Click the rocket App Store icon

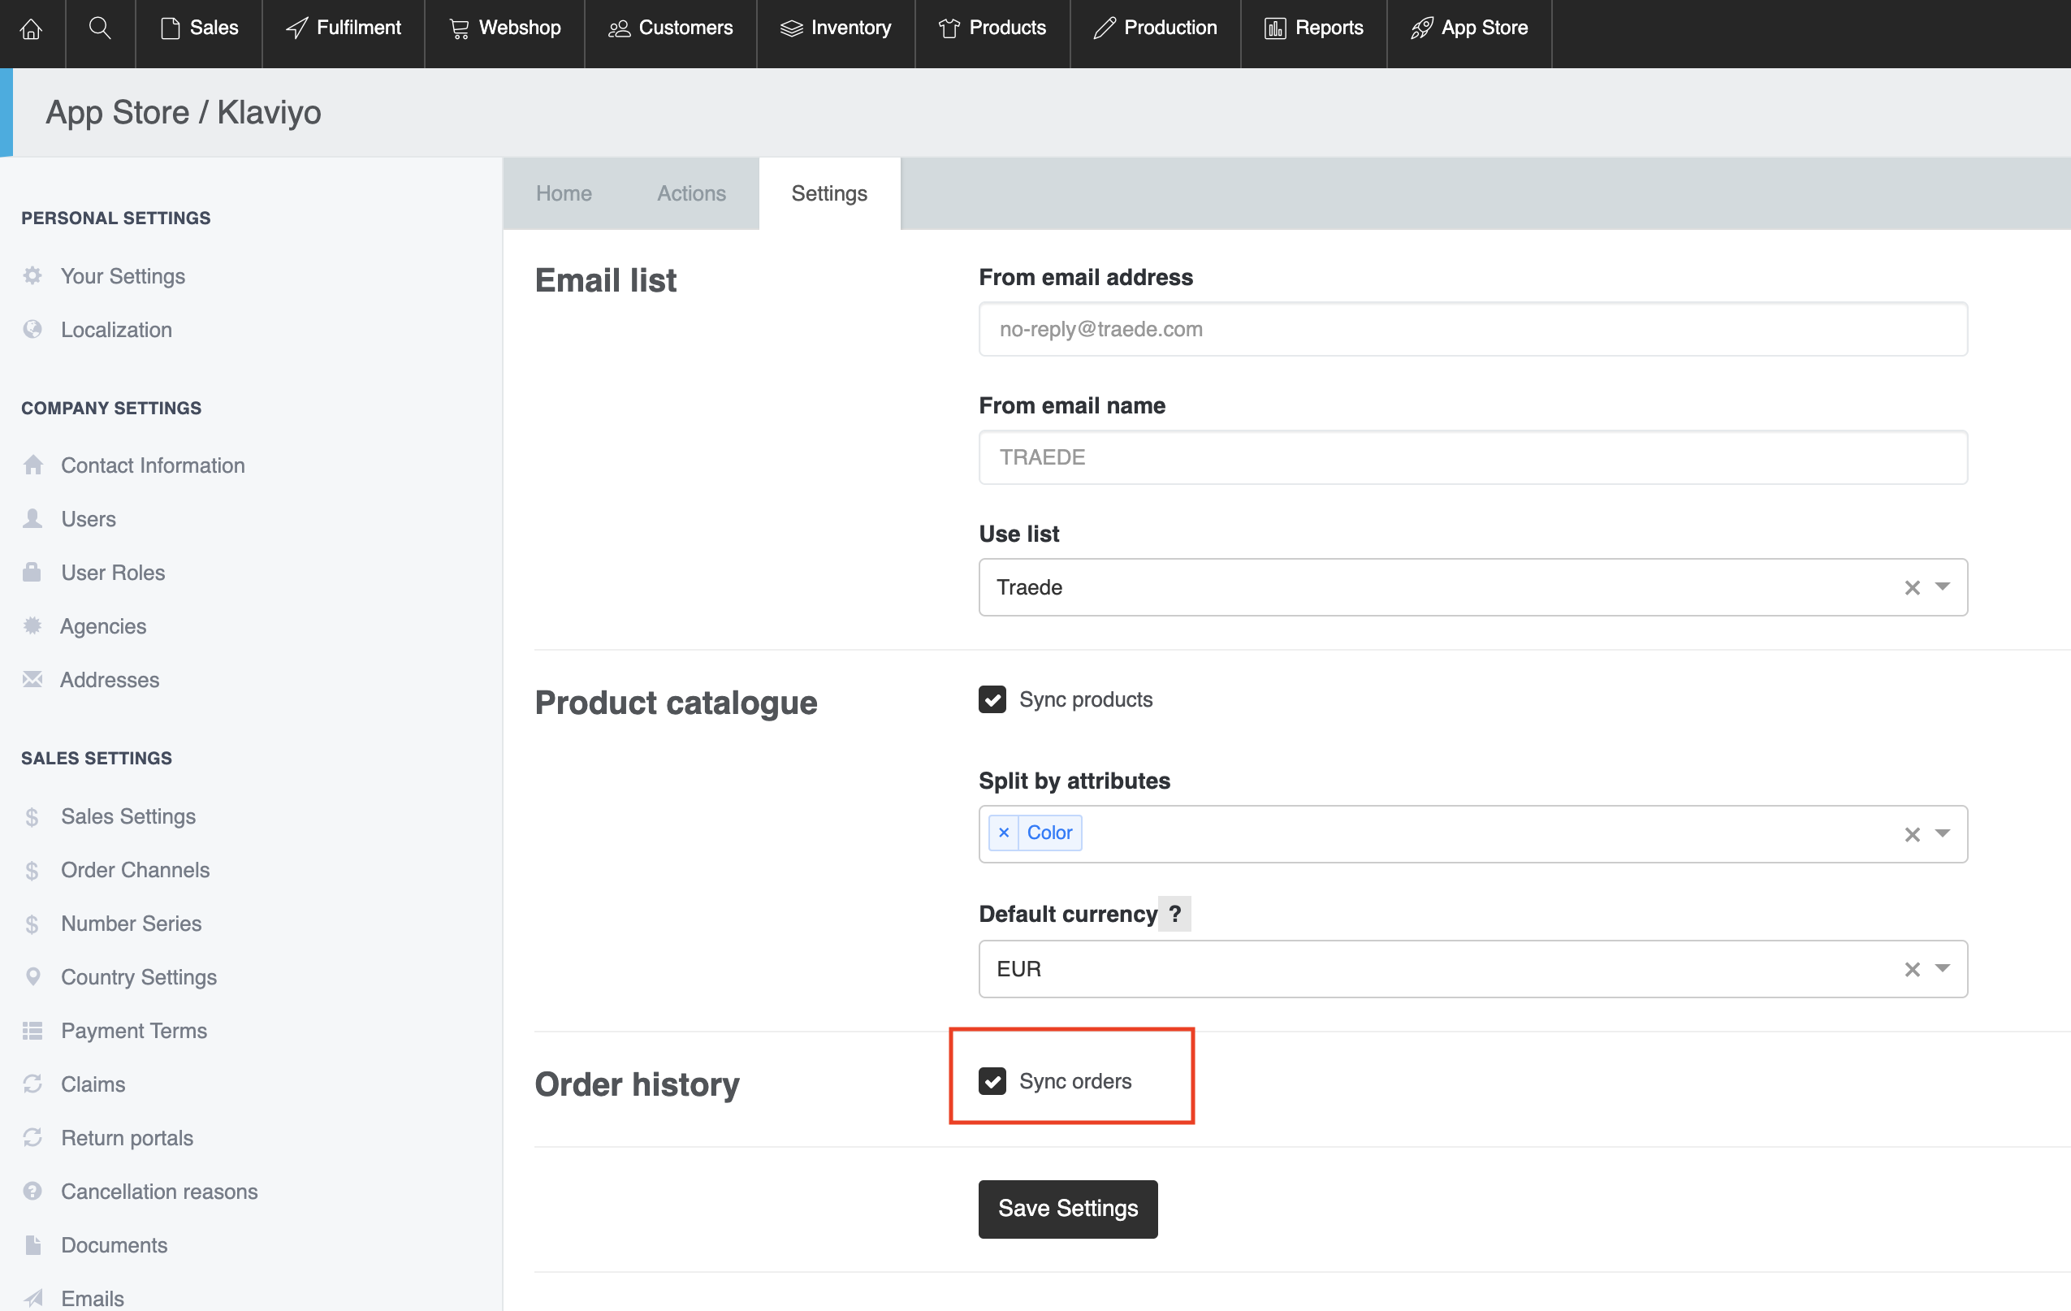click(x=1421, y=28)
